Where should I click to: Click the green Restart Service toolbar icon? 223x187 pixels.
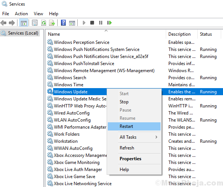109,23
